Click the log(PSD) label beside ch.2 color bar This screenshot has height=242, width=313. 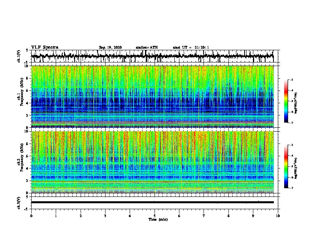click(x=296, y=168)
